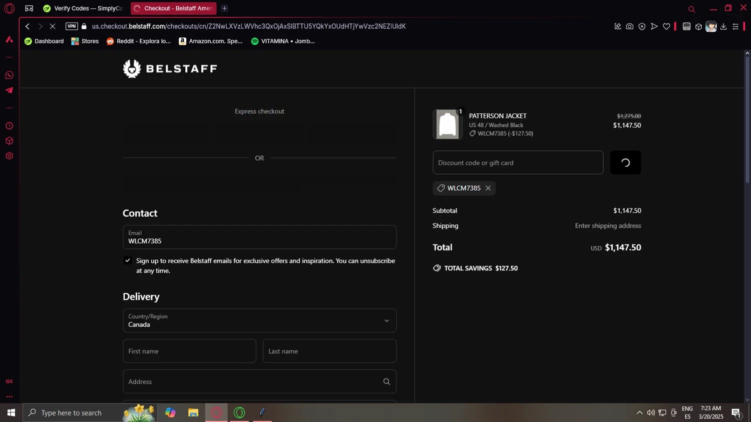Focus the Email field
The height and width of the screenshot is (422, 751).
point(259,237)
